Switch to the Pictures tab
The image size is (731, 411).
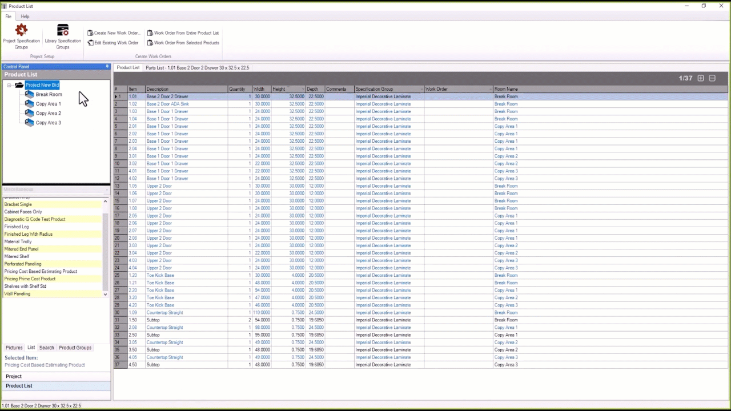pyautogui.click(x=14, y=348)
